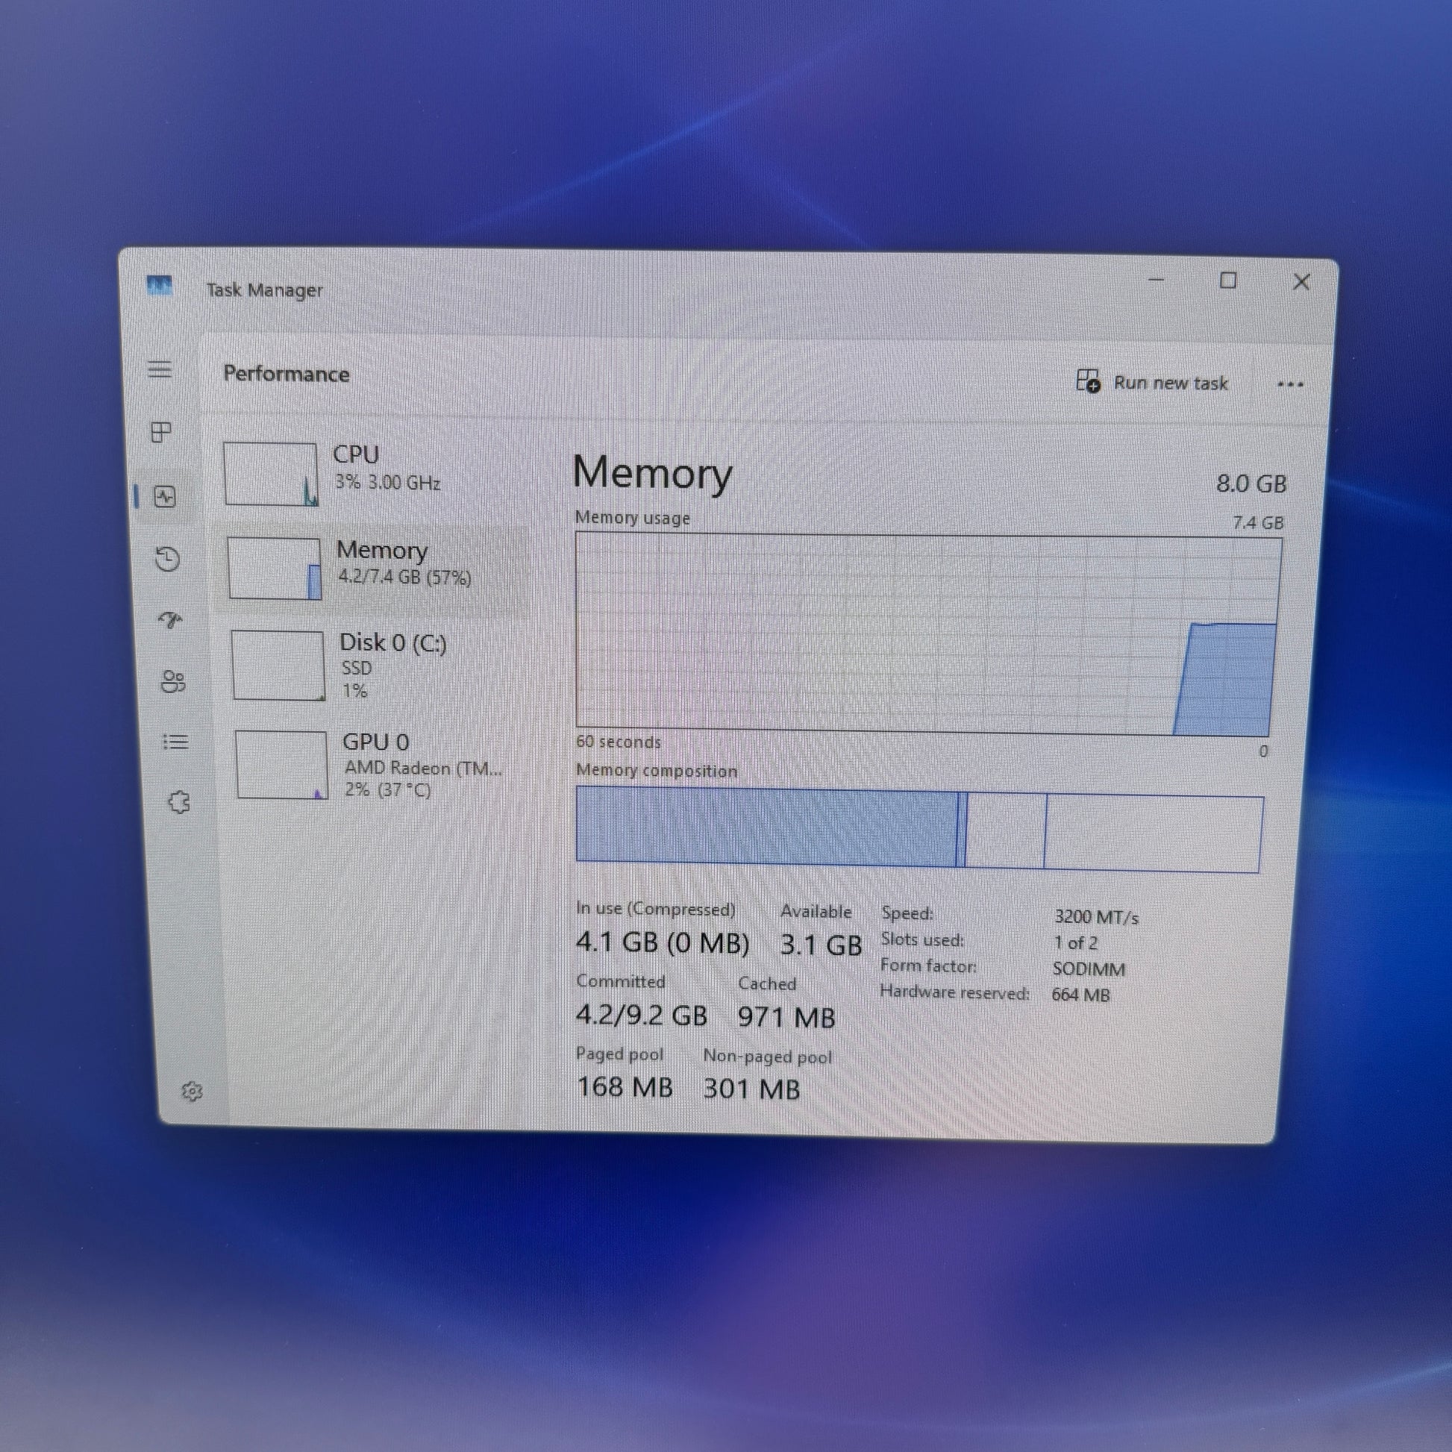Open the Services page icon
Screen dimensions: 1452x1452
[x=179, y=803]
